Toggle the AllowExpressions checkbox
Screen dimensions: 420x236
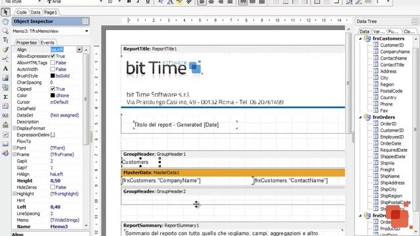point(52,56)
